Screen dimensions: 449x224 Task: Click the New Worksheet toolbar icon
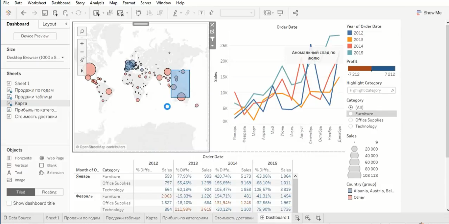(x=96, y=13)
